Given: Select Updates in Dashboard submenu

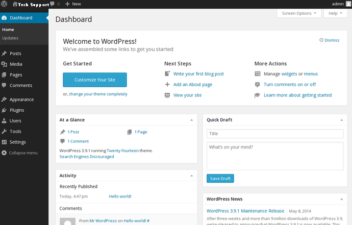Looking at the screenshot, I should (x=10, y=38).
